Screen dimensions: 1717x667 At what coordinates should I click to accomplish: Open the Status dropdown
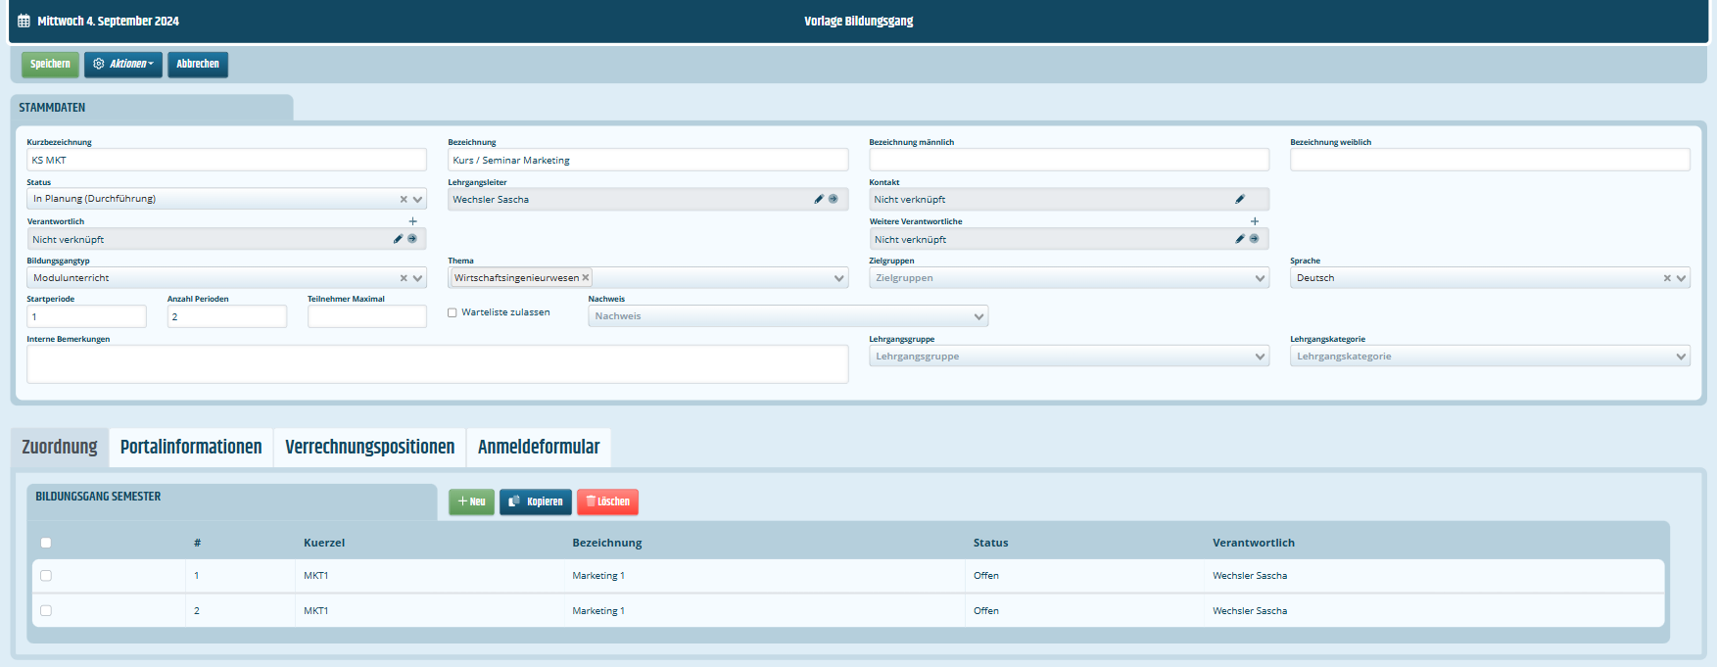point(418,199)
